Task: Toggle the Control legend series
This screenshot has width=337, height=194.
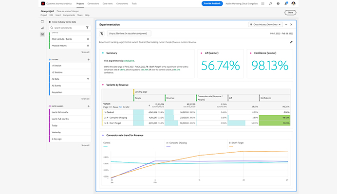Action: pyautogui.click(x=107, y=144)
